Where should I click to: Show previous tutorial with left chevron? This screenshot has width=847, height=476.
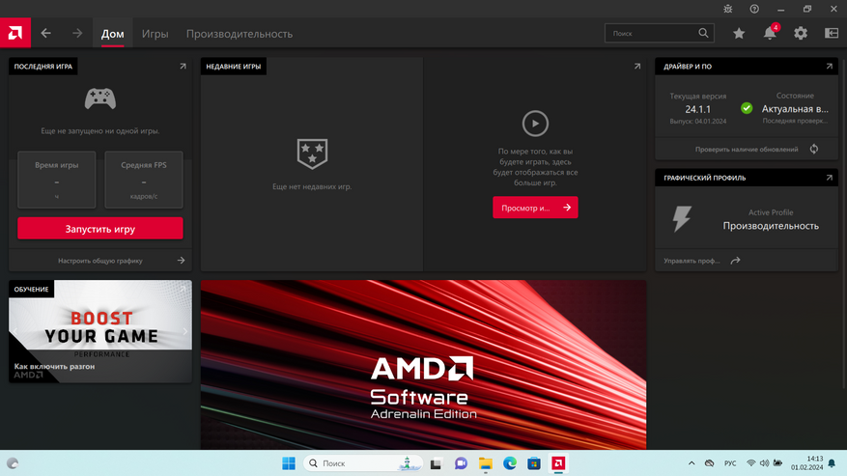click(15, 331)
